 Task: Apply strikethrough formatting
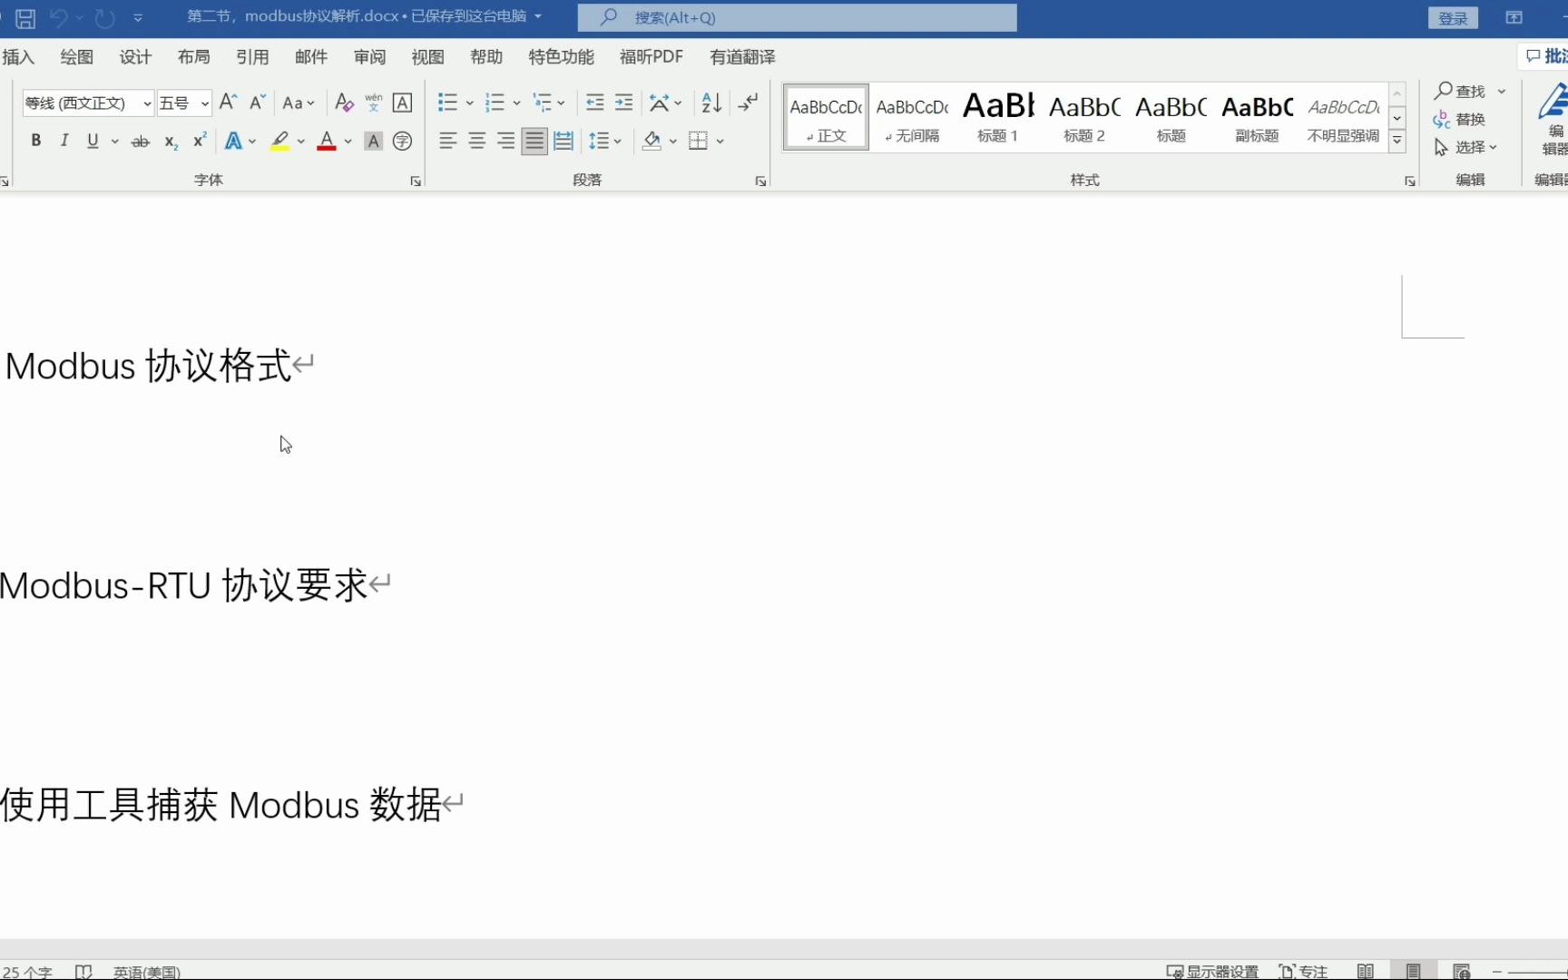click(140, 141)
